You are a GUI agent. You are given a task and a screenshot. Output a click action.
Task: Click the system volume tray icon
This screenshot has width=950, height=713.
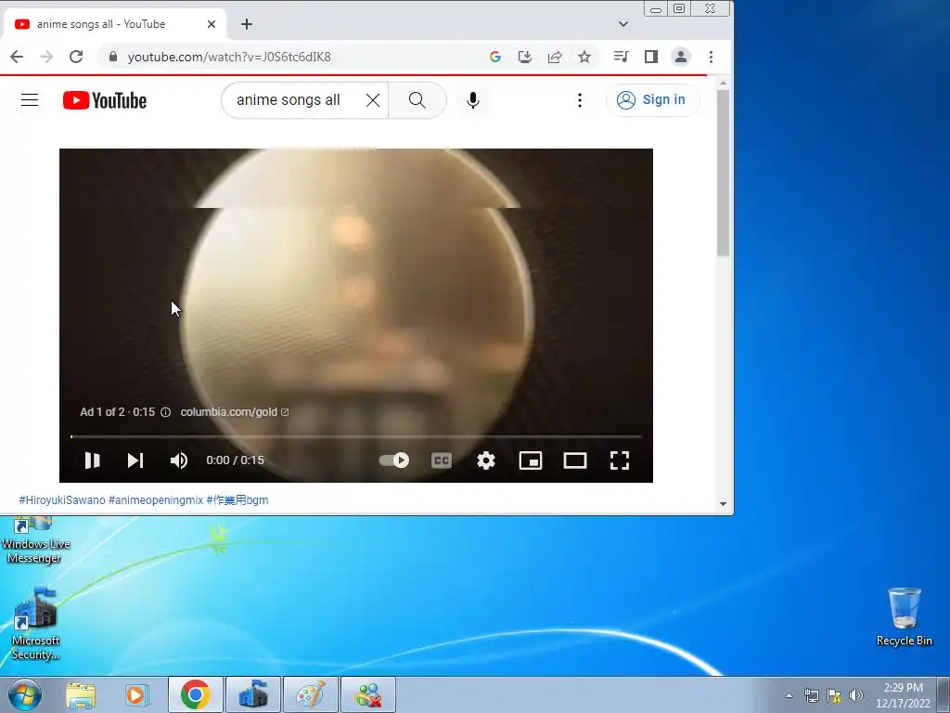click(856, 695)
